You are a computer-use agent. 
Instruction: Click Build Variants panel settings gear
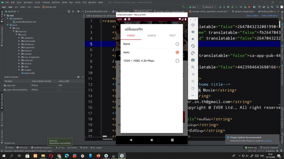(78, 77)
